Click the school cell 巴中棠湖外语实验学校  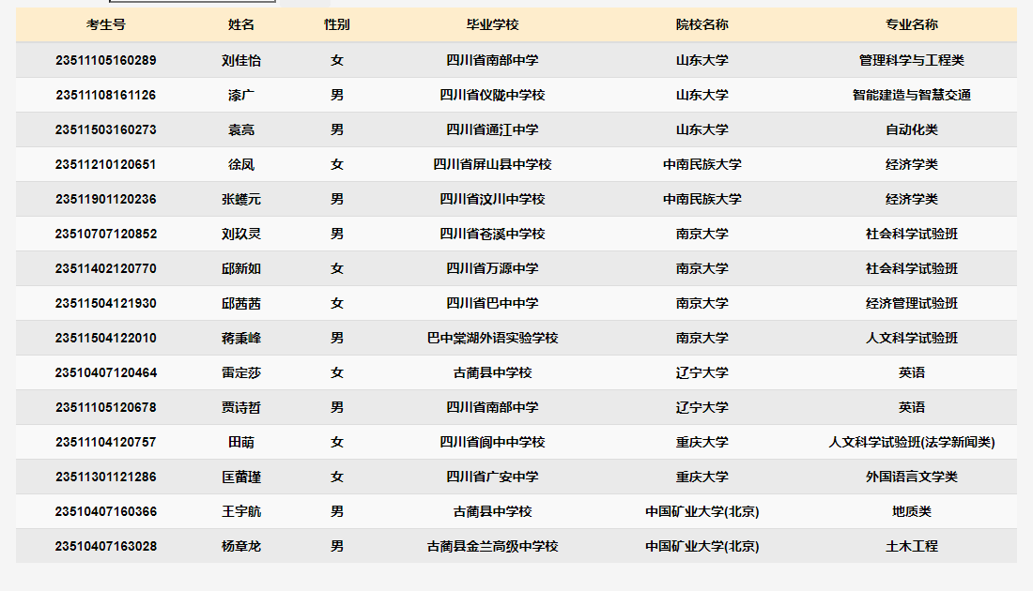point(492,339)
